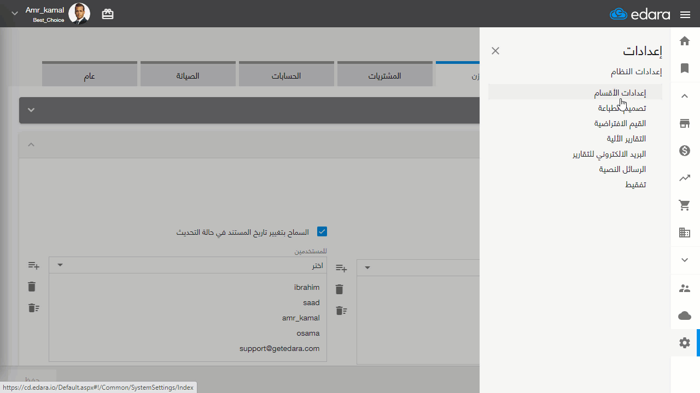Expand the account chevron next to Amr_kamal
Viewport: 700px width, 393px height.
click(15, 14)
